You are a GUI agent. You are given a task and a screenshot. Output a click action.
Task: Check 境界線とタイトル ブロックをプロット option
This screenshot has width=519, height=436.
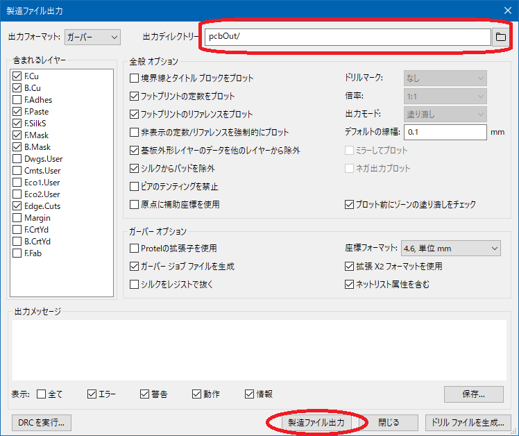point(135,78)
